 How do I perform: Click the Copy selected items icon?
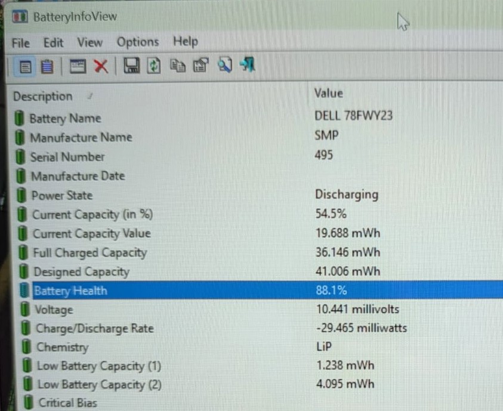tap(177, 66)
